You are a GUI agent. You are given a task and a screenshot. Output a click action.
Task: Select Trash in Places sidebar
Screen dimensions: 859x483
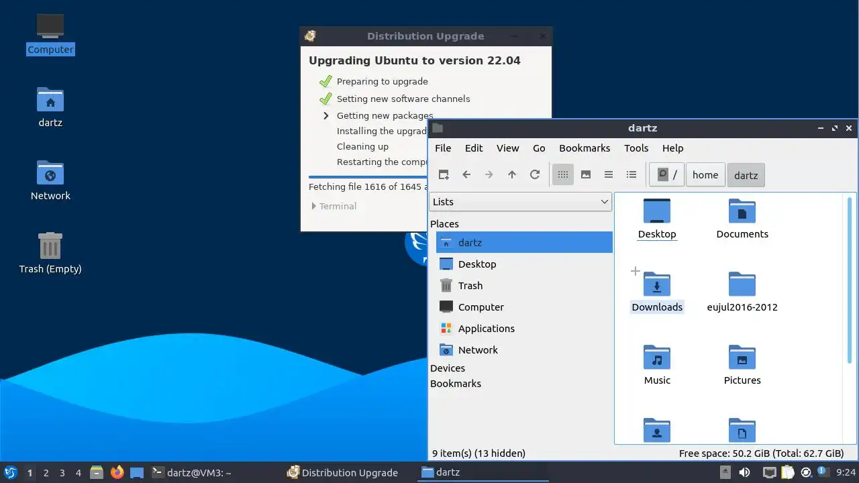point(524,286)
